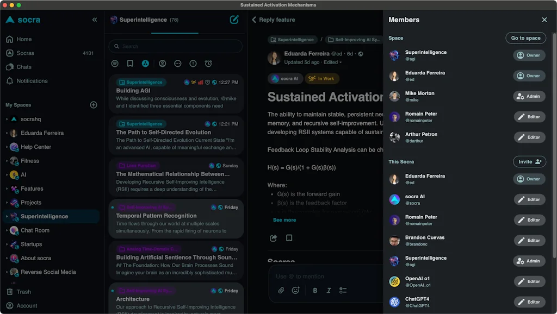The width and height of the screenshot is (557, 314).
Task: Click the Invite button in This Socra section
Action: (528, 161)
